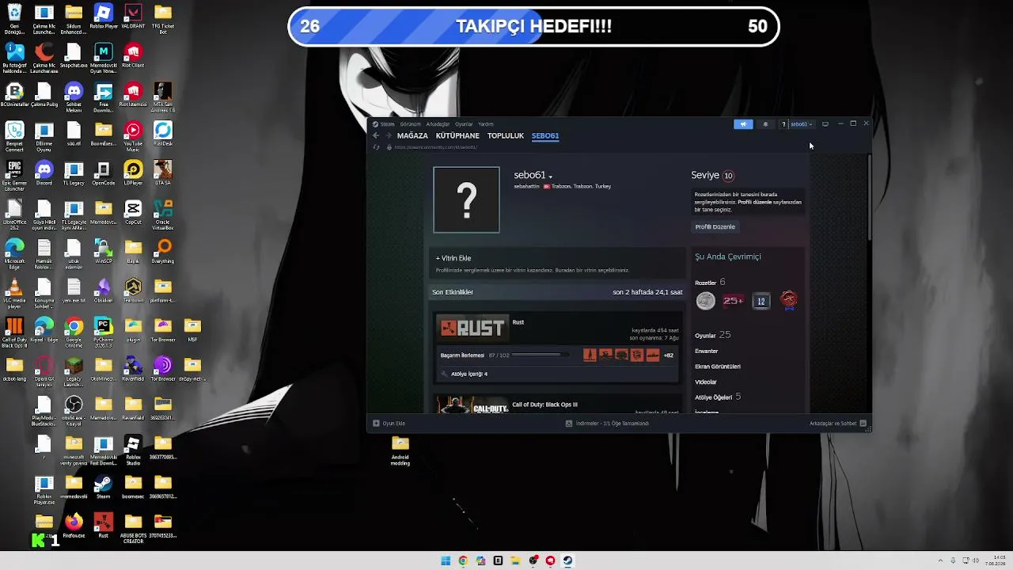
Task: Click the Steam profile URL address field
Action: click(436, 147)
